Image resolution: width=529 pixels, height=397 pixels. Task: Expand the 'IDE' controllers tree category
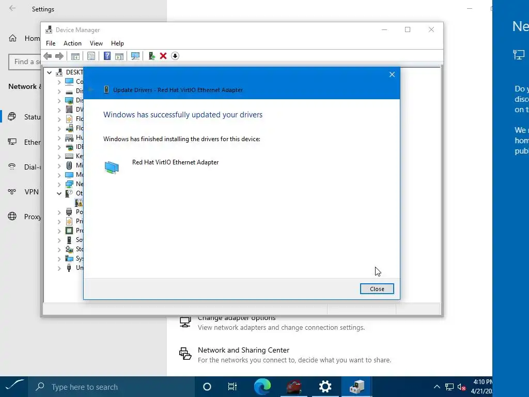(59, 147)
